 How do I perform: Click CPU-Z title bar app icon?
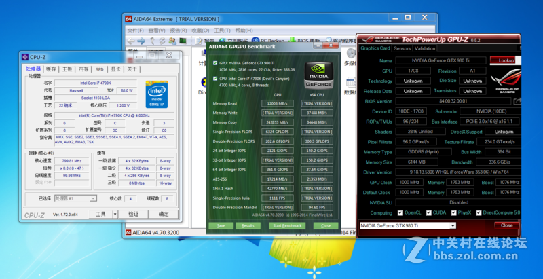[x=25, y=57]
